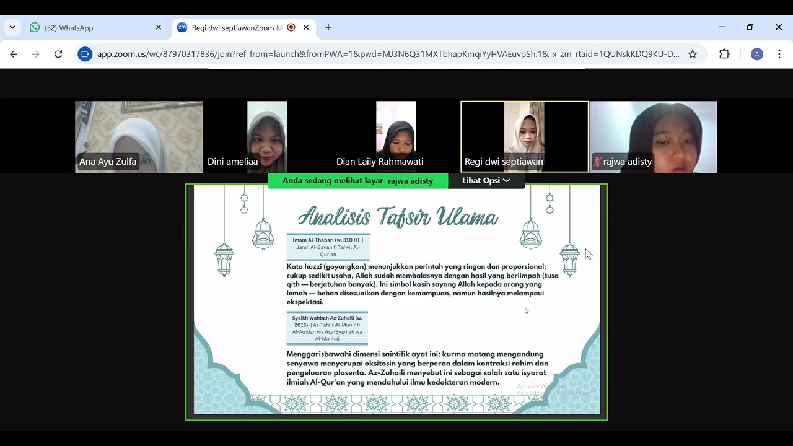
Task: Select Ana Ayu Zulfa video thumbnail
Action: coord(139,137)
